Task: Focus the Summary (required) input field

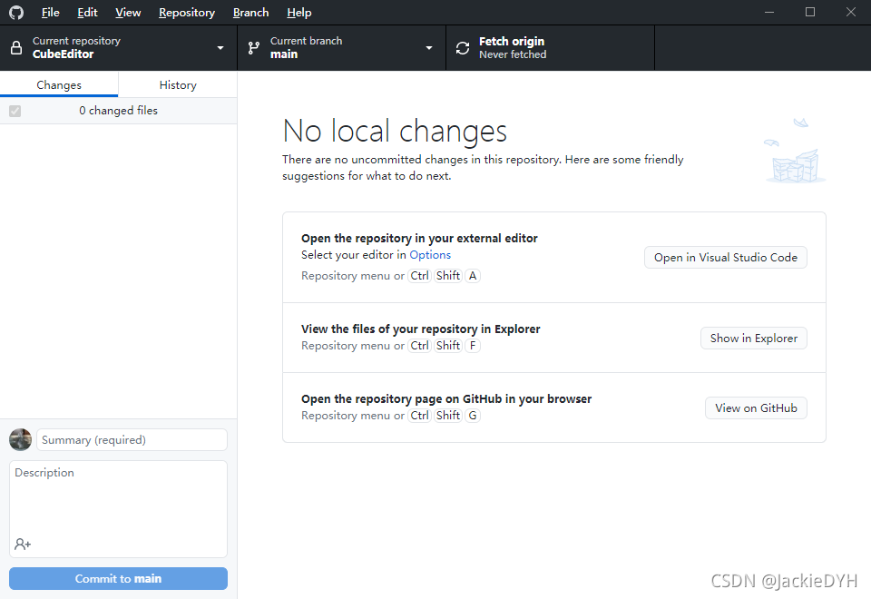Action: pyautogui.click(x=132, y=439)
